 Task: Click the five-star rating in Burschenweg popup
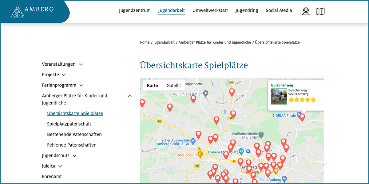(302, 100)
